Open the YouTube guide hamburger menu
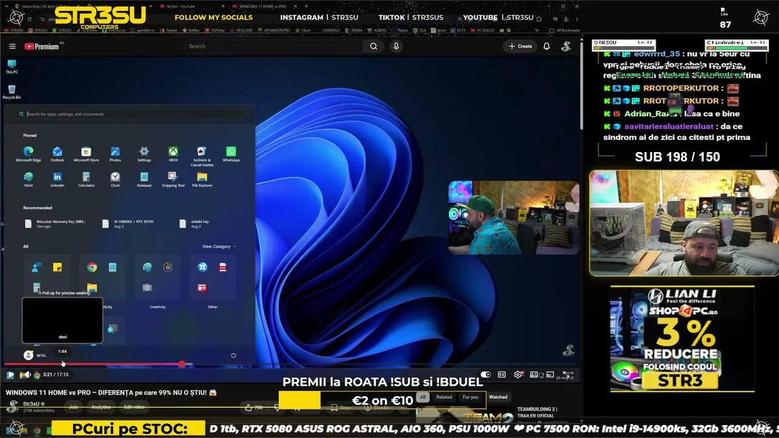 pyautogui.click(x=12, y=46)
